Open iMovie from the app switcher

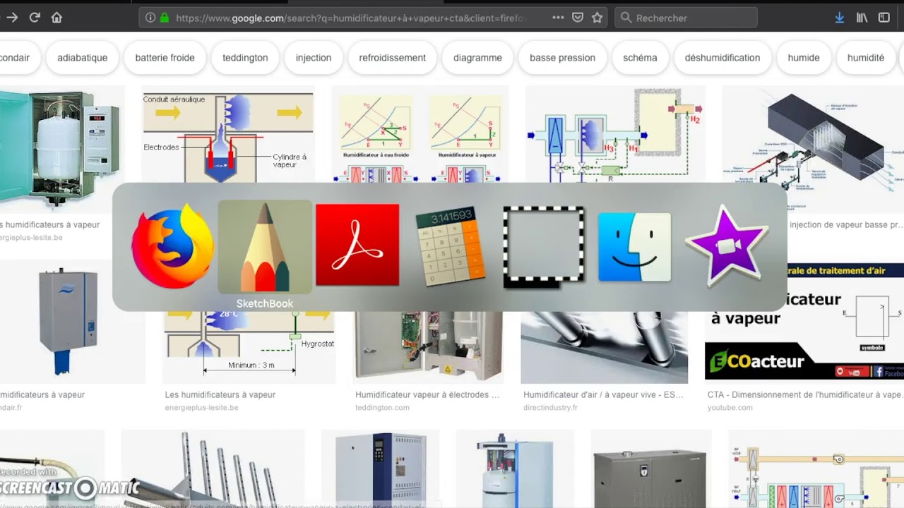[x=727, y=246]
